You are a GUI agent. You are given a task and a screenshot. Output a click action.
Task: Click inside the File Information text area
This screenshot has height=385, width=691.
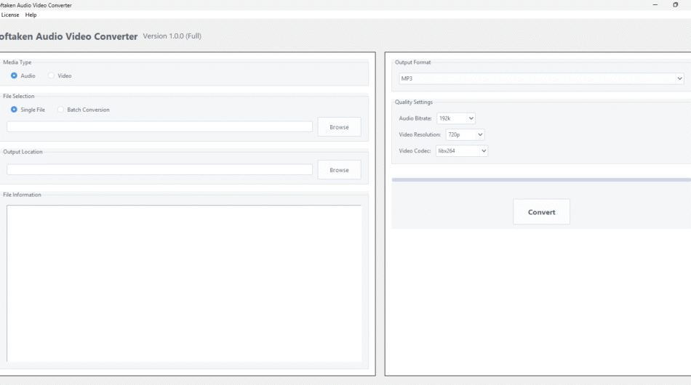184,283
